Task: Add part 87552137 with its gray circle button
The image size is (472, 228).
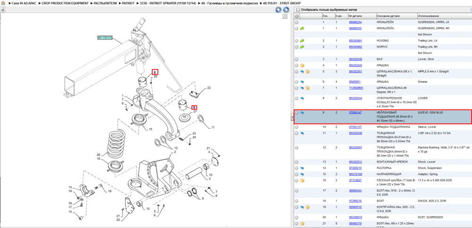Action: [297, 127]
